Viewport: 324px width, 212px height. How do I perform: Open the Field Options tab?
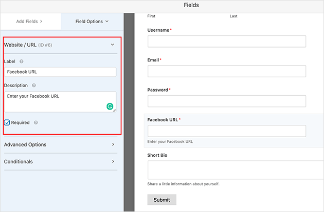point(92,22)
